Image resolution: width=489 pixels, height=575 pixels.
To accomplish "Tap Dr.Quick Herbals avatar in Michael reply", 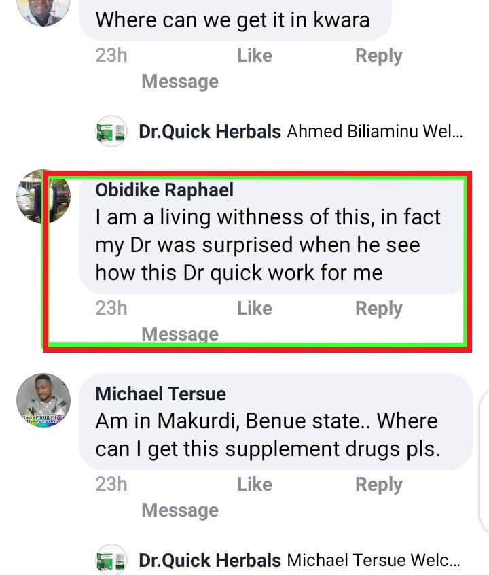I will pyautogui.click(x=111, y=559).
